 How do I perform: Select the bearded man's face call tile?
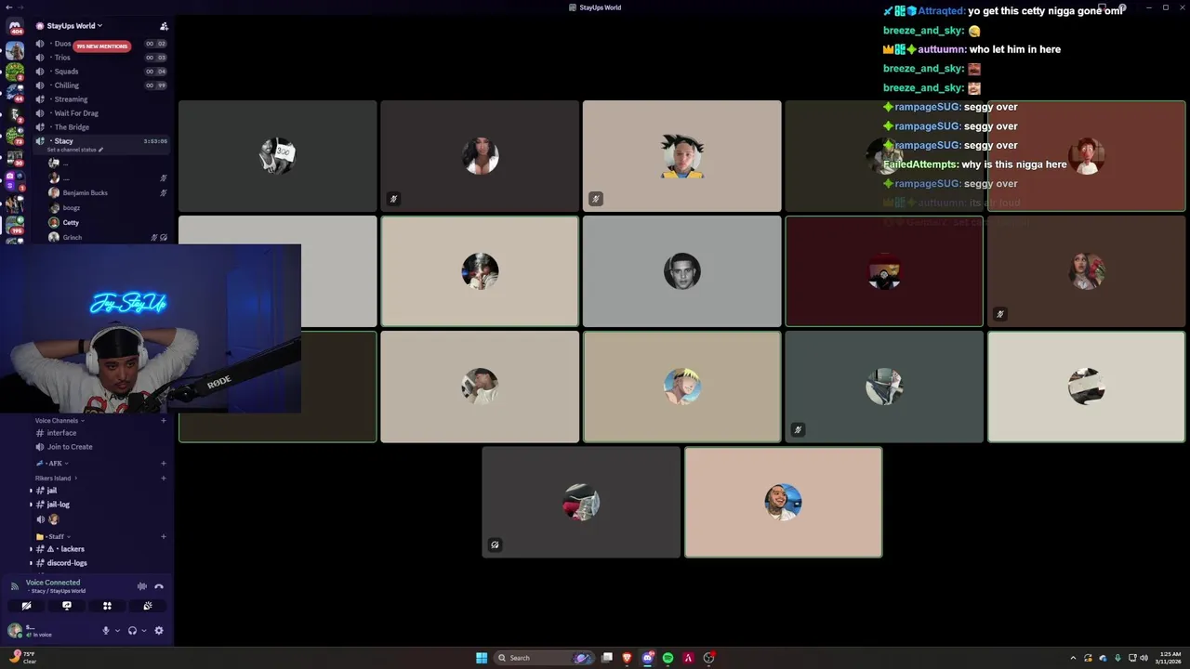pos(681,271)
